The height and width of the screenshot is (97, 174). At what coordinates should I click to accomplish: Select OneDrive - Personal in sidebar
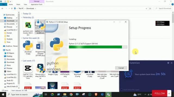(11, 46)
